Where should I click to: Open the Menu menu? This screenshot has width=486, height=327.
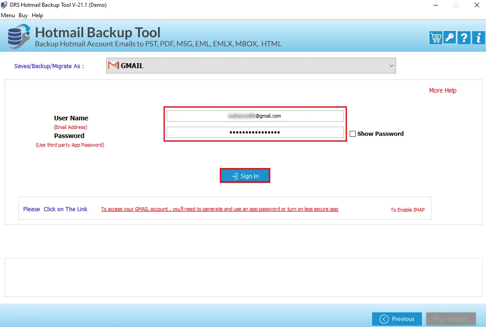coord(8,15)
